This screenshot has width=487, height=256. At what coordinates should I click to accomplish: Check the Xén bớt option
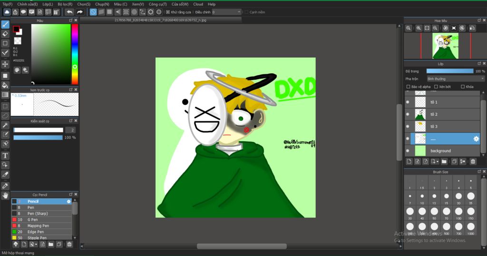436,87
